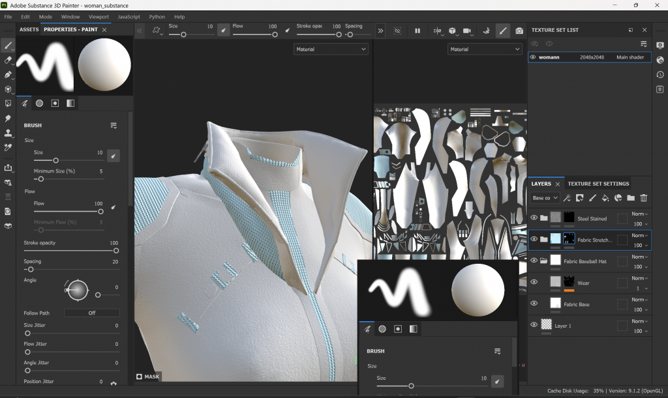This screenshot has height=398, width=668.
Task: Select the Material Picker eyedropper tool
Action: tap(8, 148)
